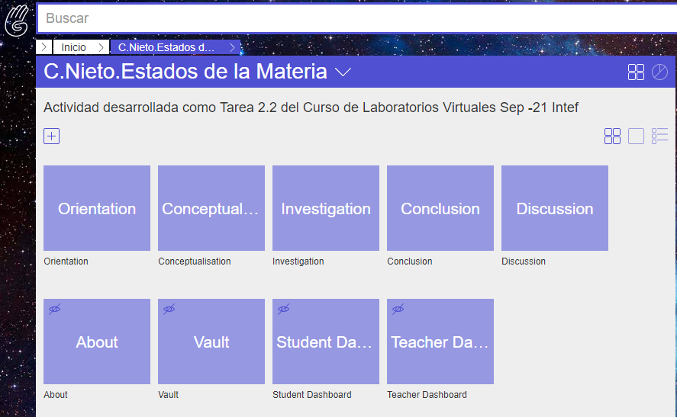The width and height of the screenshot is (677, 417).
Task: Open the analytics pie chart icon
Action: tap(659, 72)
